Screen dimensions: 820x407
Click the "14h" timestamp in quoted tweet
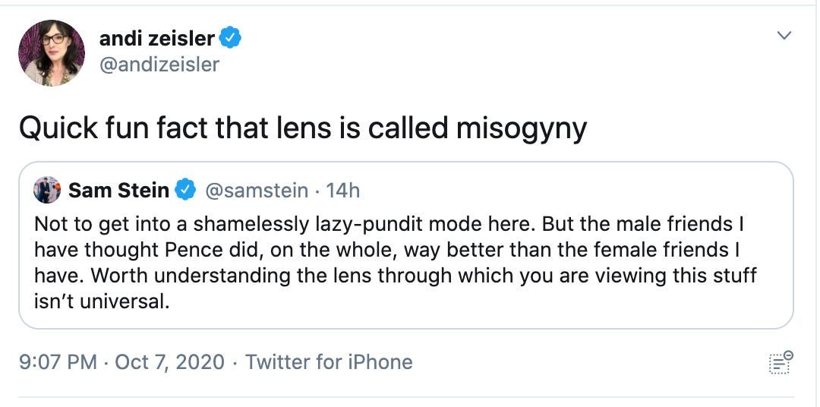342,190
